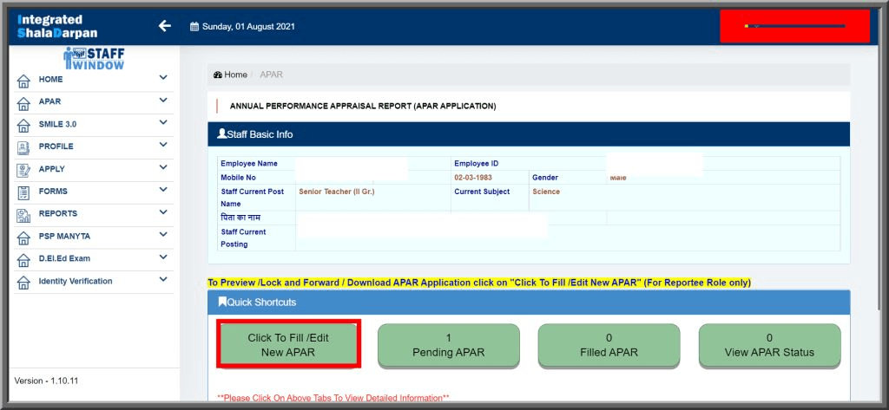889x410 pixels.
Task: Click the View APAR Status button
Action: pos(769,345)
